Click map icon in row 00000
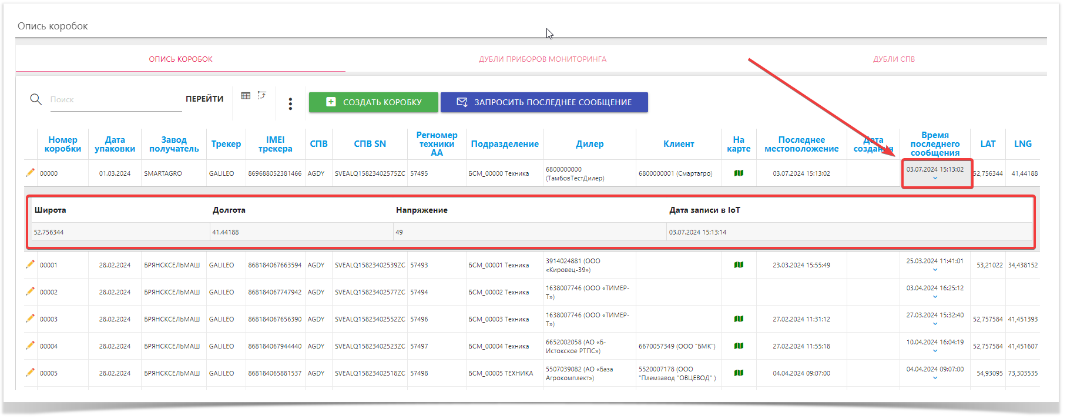1067x419 pixels. point(739,173)
